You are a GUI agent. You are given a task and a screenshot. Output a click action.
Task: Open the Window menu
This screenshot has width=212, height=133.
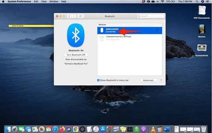point(54,1)
